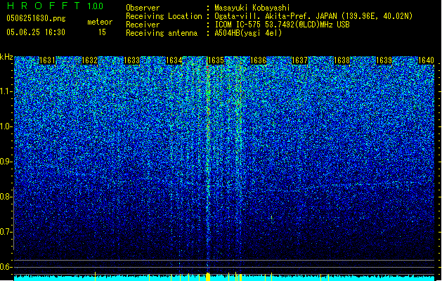Click time marker 1632
The image size is (442, 281).
[89, 60]
